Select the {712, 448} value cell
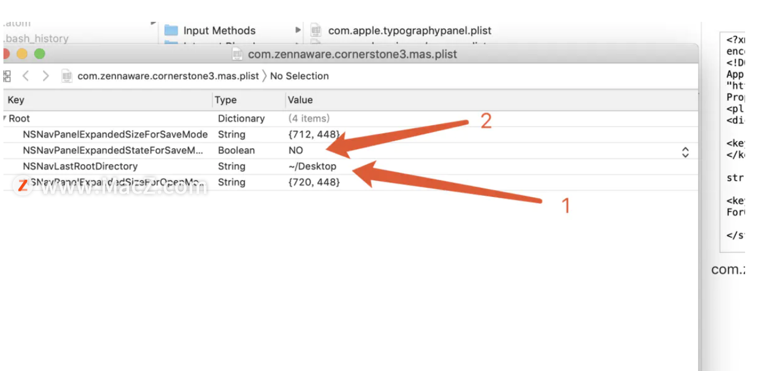 pos(314,134)
